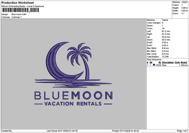189x133 pixels.
Task: Click the Up value 50.3 mm
Action: point(166,37)
